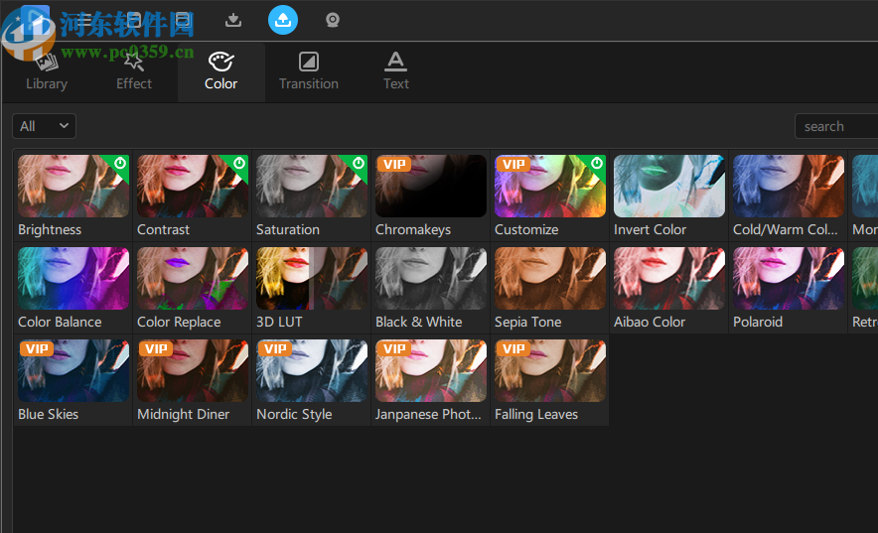878x533 pixels.
Task: Pick the 3D LUT color preset
Action: pyautogui.click(x=312, y=278)
